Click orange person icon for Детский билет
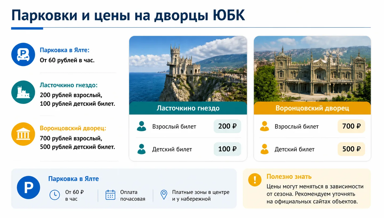 (264, 149)
